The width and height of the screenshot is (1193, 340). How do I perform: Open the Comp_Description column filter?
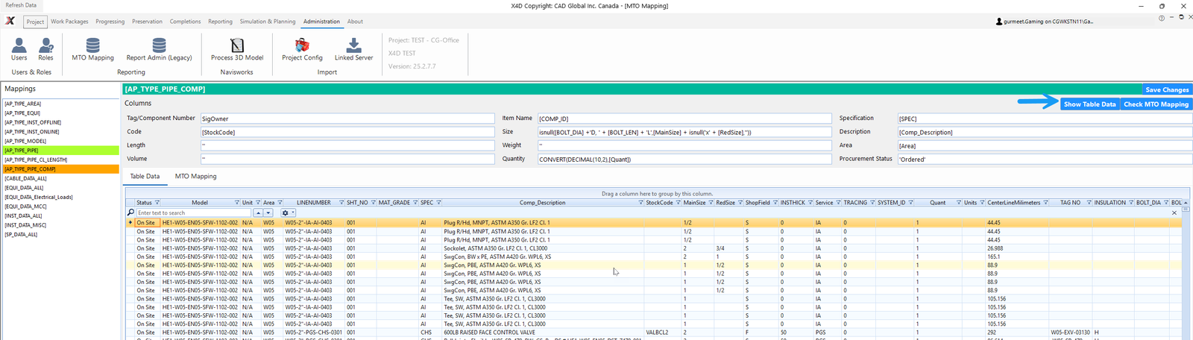click(x=640, y=203)
